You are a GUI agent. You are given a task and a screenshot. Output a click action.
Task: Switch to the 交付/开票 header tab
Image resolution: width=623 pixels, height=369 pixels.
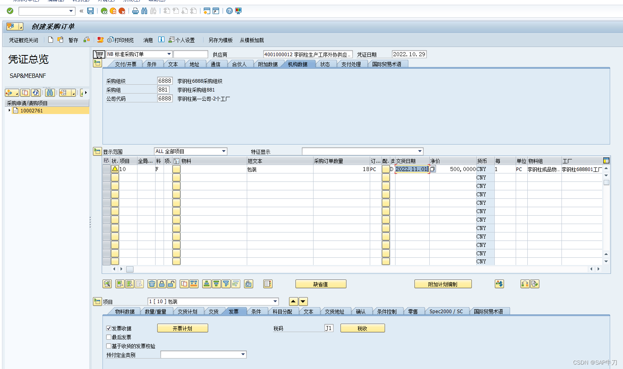click(125, 64)
